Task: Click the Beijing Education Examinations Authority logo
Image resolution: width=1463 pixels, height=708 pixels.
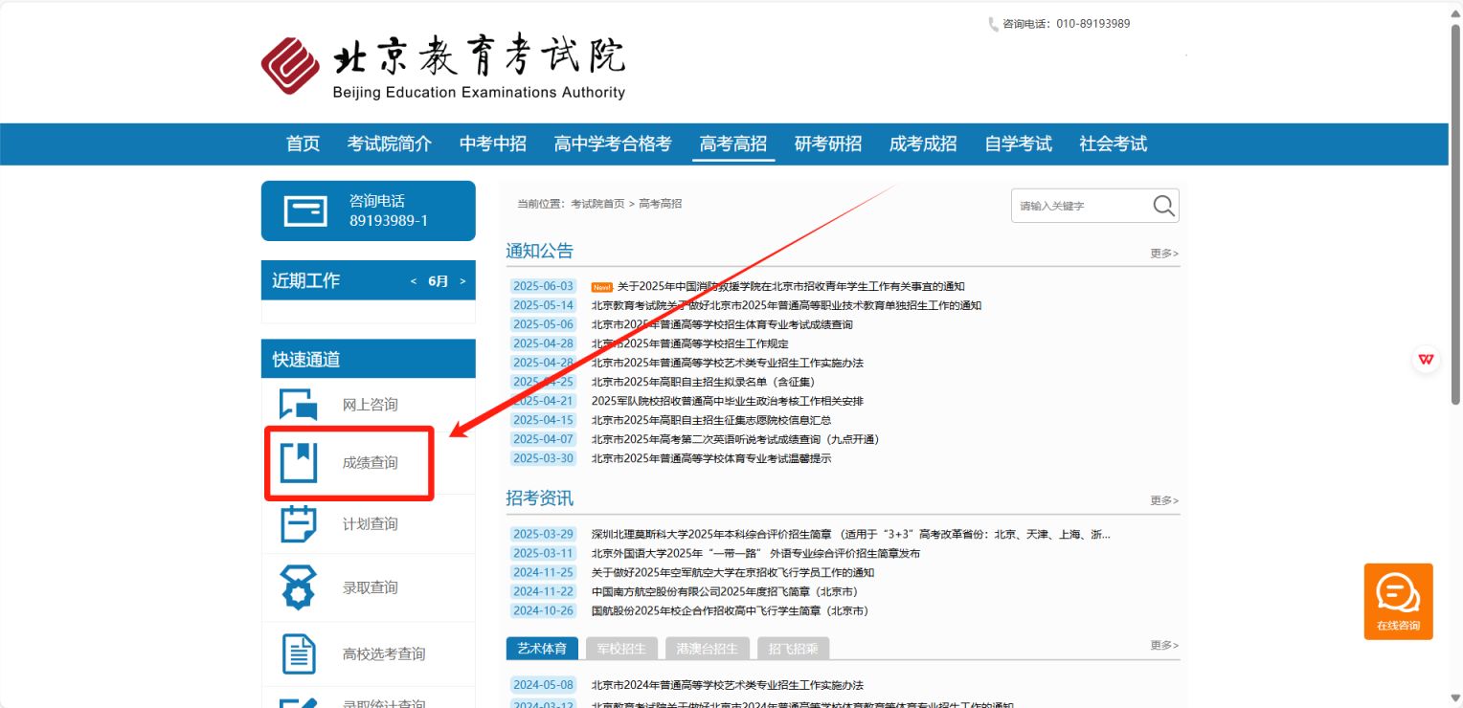Action: (x=443, y=67)
